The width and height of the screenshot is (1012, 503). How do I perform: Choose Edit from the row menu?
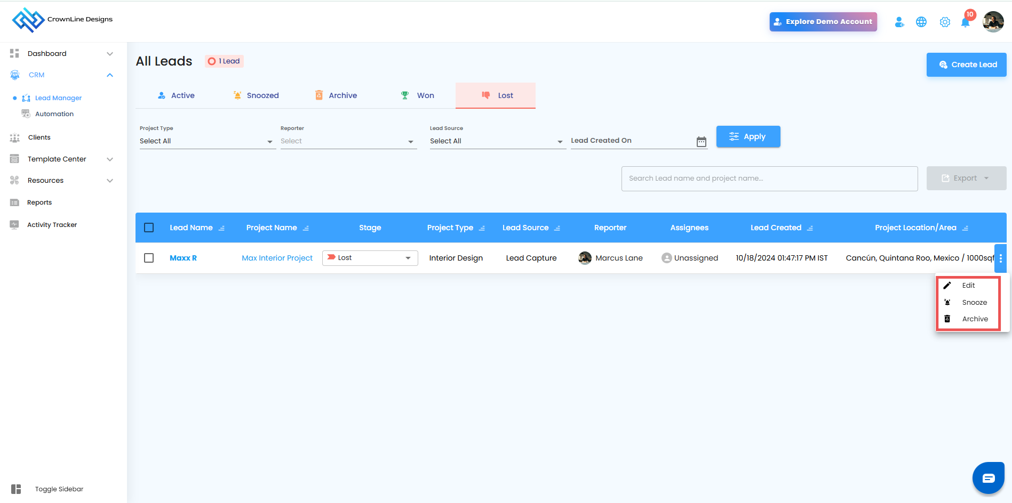click(x=969, y=286)
